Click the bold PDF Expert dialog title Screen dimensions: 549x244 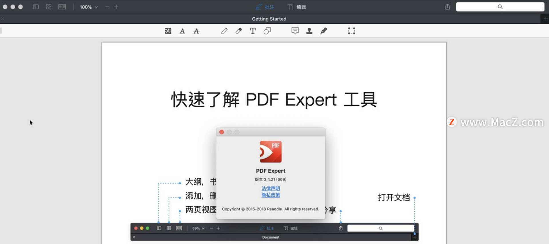[x=270, y=171]
